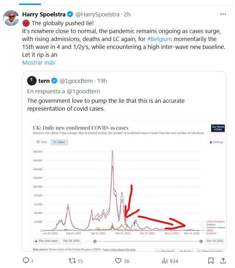Bookmark this post

211,261
